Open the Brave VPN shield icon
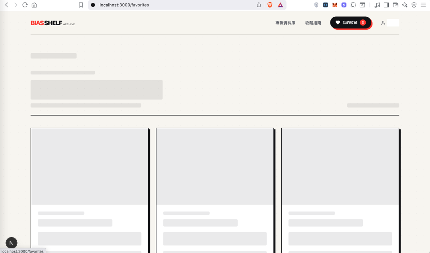This screenshot has width=430, height=253. (414, 5)
